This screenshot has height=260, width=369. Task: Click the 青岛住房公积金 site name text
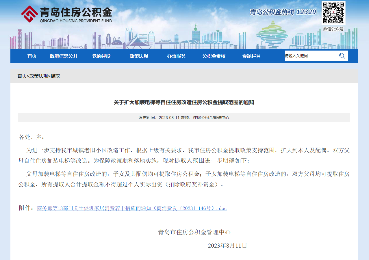(x=76, y=12)
